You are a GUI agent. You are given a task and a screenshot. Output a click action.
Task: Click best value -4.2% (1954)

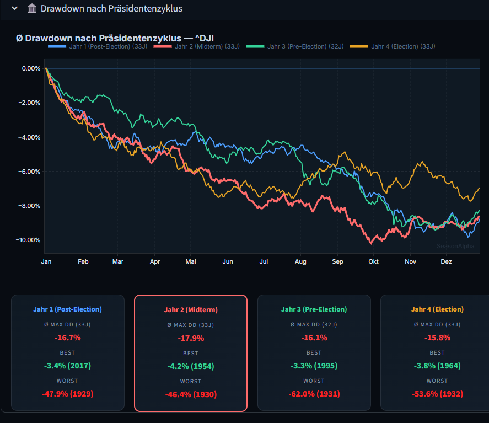[191, 366]
